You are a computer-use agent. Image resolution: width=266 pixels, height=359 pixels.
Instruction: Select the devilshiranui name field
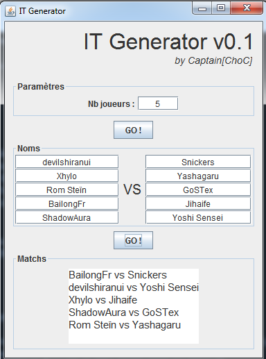click(66, 162)
